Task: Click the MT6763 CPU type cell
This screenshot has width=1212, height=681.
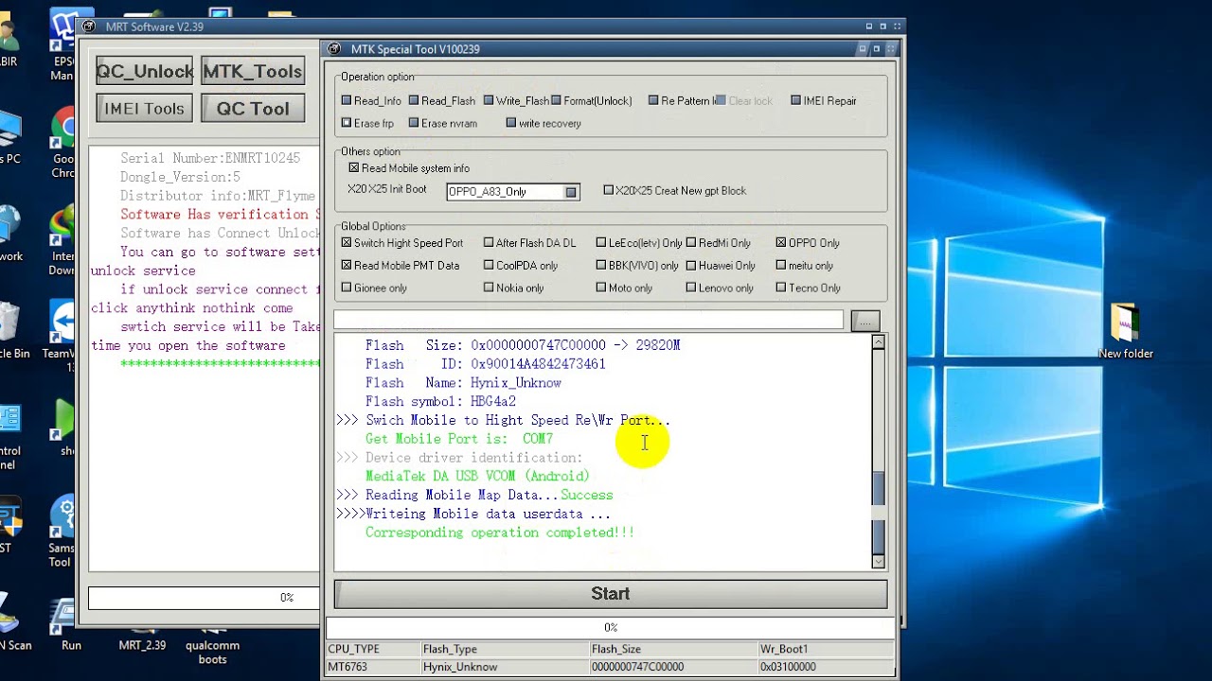Action: coord(373,667)
